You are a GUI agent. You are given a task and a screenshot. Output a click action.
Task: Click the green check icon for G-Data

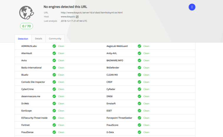pos(139,132)
